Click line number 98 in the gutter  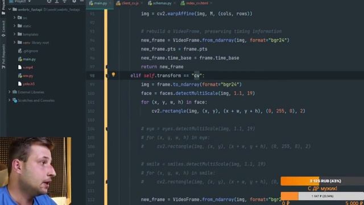pyautogui.click(x=92, y=76)
